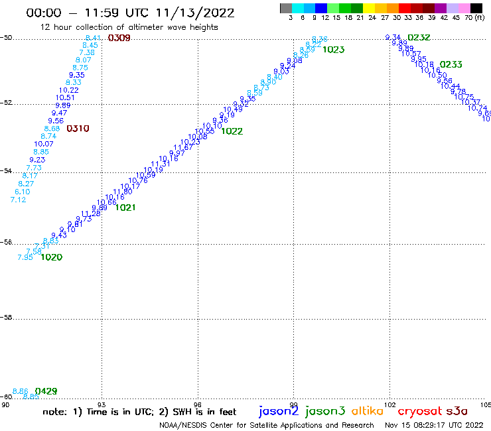Click the -54 latitude axis label
491x431 pixels.
coord(6,171)
